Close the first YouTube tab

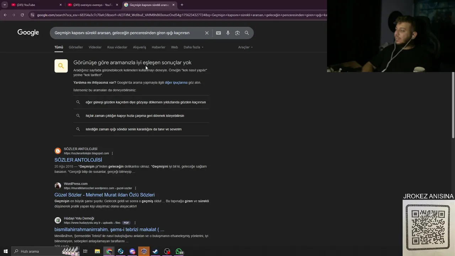pos(60,5)
